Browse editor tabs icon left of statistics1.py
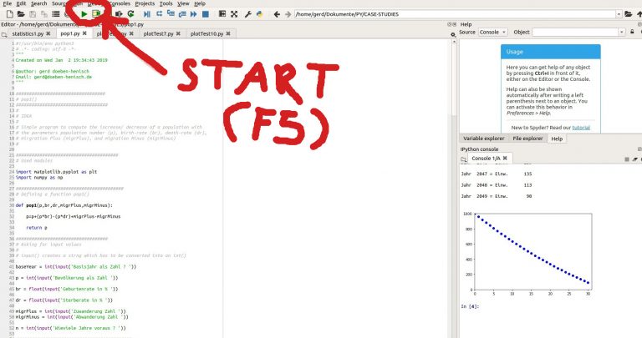Viewport: 642px width, 338px height. (4, 34)
